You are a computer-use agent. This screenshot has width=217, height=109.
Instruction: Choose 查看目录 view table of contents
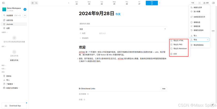coord(199,26)
